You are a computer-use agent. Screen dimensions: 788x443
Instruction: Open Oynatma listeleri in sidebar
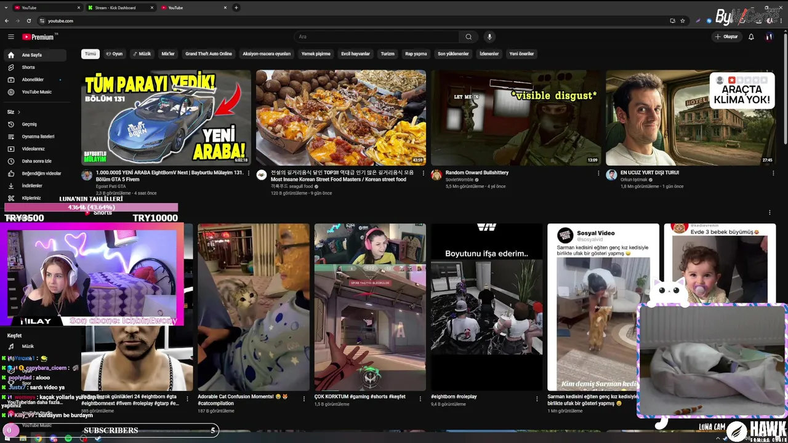click(x=36, y=137)
